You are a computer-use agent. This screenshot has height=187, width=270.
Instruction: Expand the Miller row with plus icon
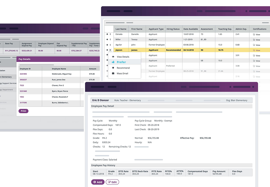tap(107, 39)
